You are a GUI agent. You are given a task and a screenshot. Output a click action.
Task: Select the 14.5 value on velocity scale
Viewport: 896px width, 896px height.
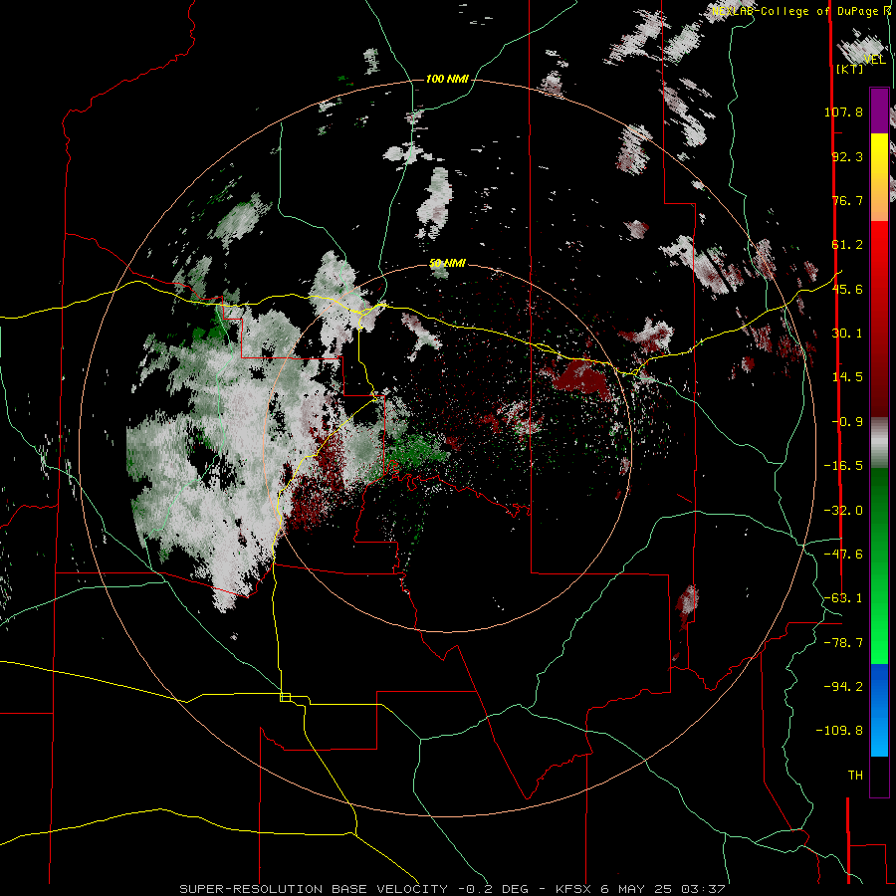coord(847,377)
